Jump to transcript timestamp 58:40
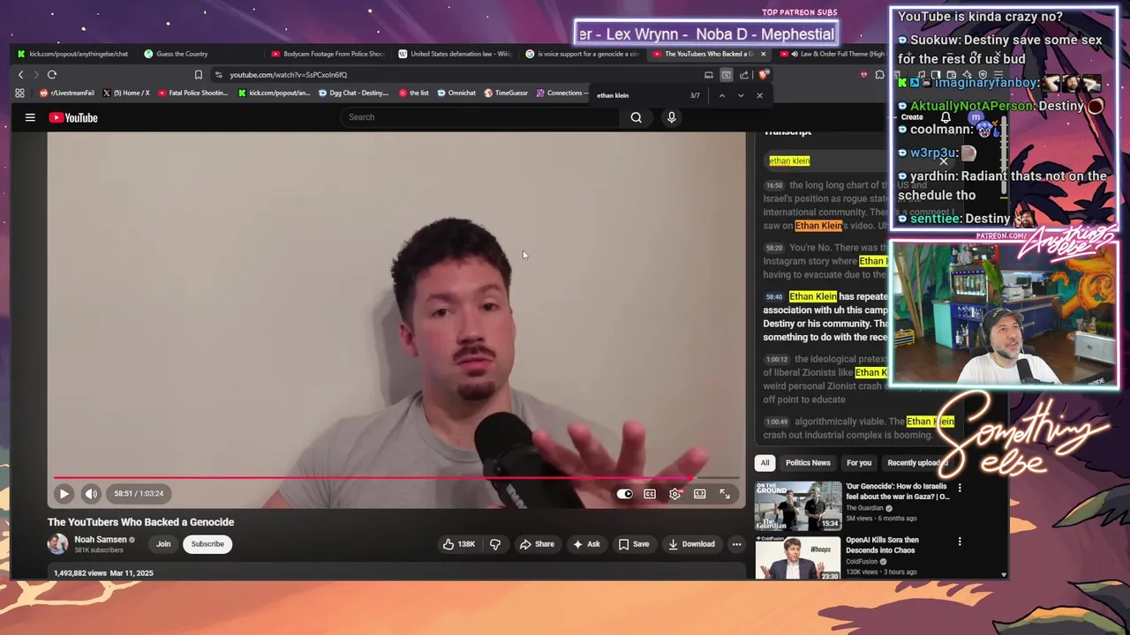The height and width of the screenshot is (635, 1130). coord(774,297)
